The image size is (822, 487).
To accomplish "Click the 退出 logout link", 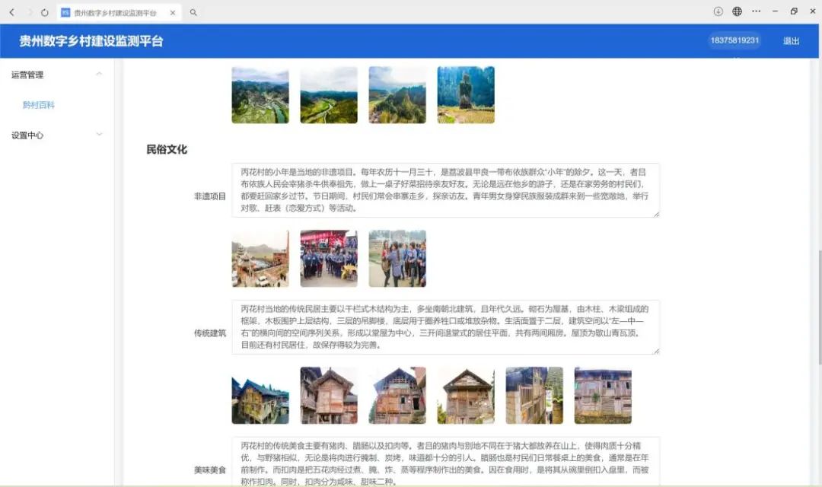I will 792,41.
